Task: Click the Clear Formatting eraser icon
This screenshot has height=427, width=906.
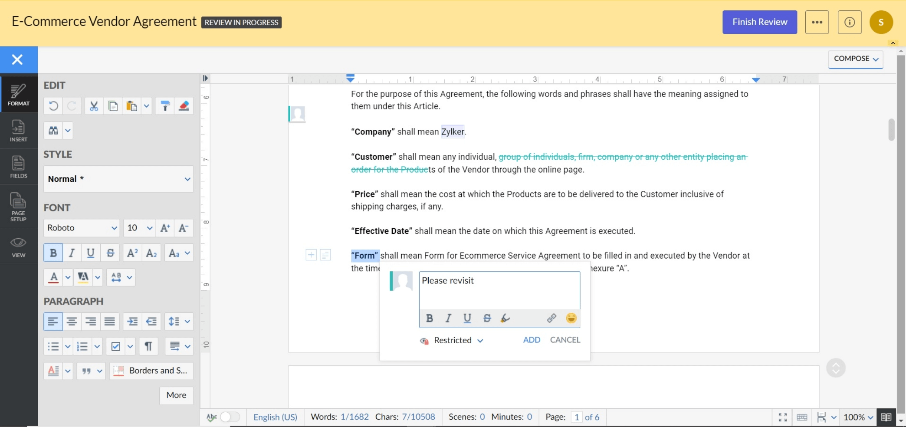Action: [x=184, y=106]
